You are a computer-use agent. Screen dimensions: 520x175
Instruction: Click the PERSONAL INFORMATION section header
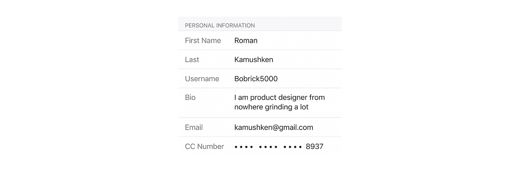point(220,26)
